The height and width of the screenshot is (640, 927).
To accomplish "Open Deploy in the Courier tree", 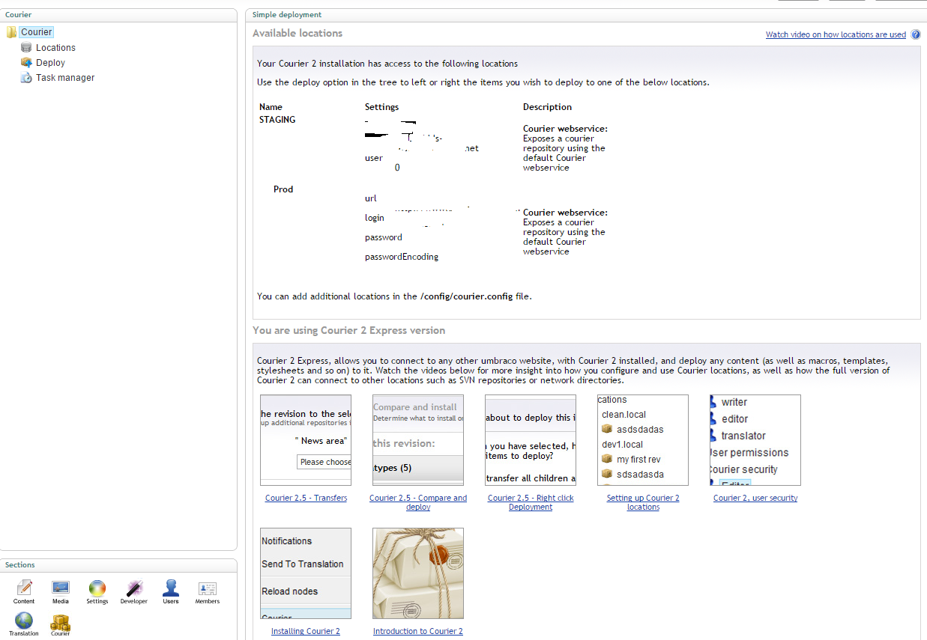I will tap(50, 63).
